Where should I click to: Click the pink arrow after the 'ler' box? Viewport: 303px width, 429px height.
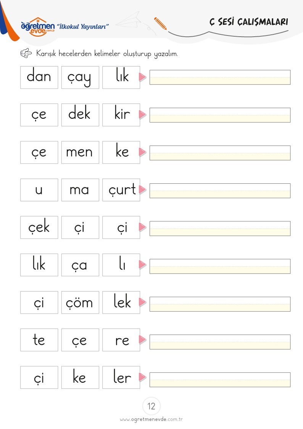[x=142, y=377]
